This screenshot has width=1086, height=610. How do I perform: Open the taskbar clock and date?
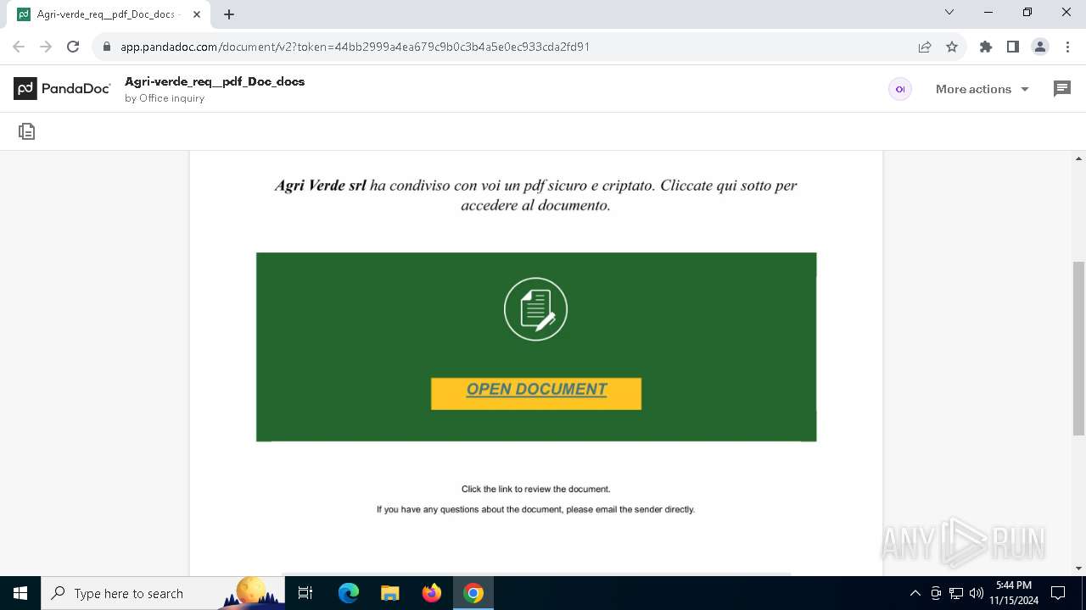click(1014, 593)
